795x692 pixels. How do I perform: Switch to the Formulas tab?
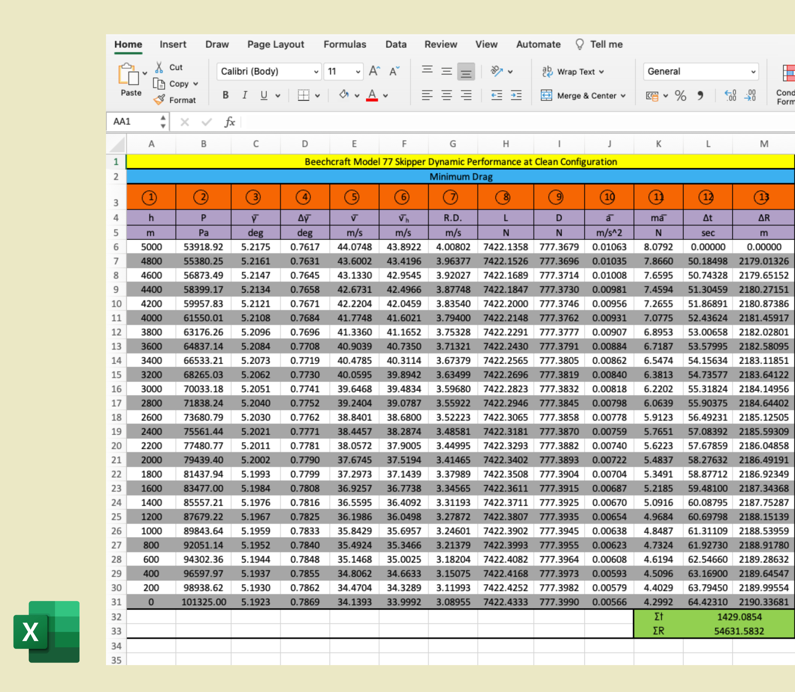click(x=344, y=45)
